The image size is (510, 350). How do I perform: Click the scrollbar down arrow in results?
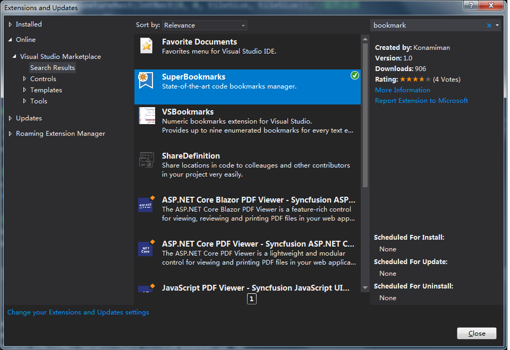tap(365, 287)
